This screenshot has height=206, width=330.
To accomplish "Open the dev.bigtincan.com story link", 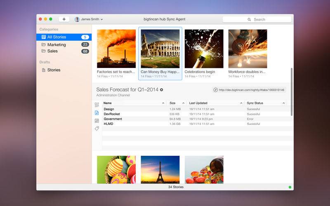I will coord(252,90).
